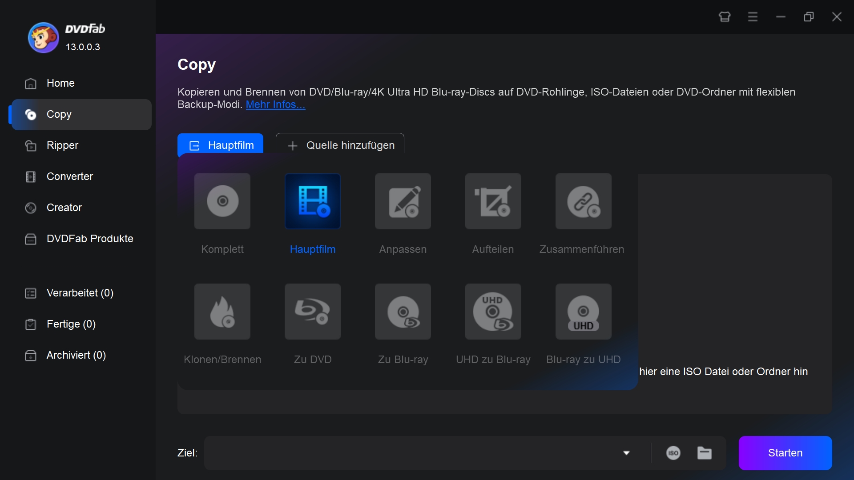Select the UHD zu Blu-ray copy mode icon
The width and height of the screenshot is (854, 480).
(493, 312)
